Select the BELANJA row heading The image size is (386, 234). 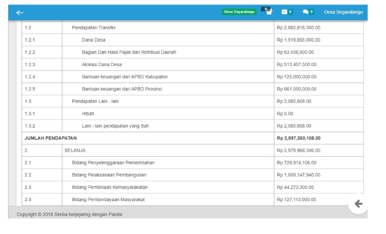75,150
